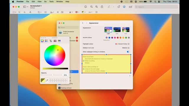The height and width of the screenshot is (106, 189).
Task: Click the Preview toolbar Search field
Action: point(156,7)
